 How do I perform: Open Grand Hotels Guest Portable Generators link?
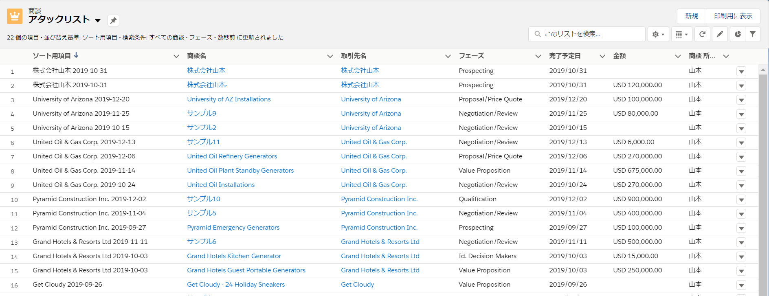coord(246,270)
